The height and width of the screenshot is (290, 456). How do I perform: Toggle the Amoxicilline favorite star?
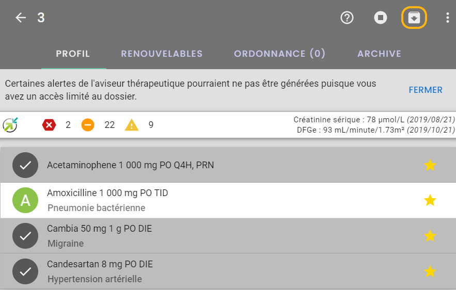(x=430, y=200)
